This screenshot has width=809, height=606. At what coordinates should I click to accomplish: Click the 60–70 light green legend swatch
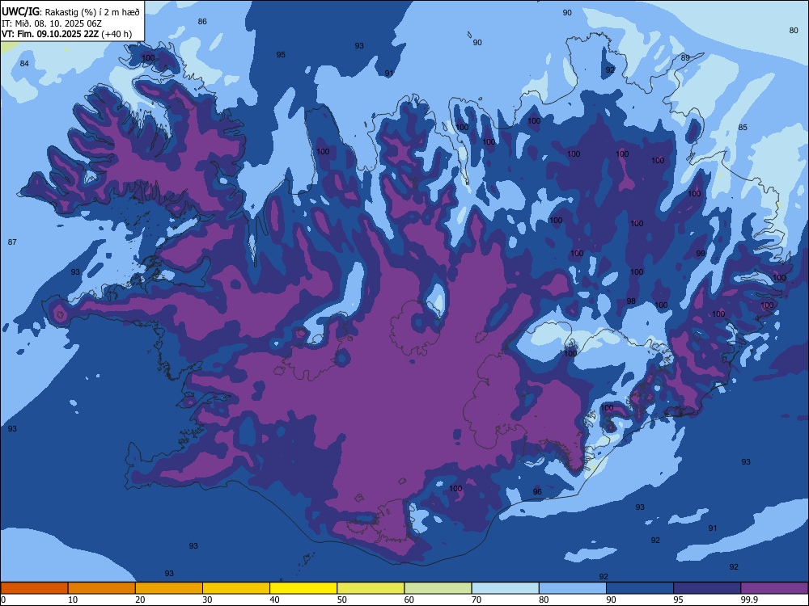tap(438, 588)
